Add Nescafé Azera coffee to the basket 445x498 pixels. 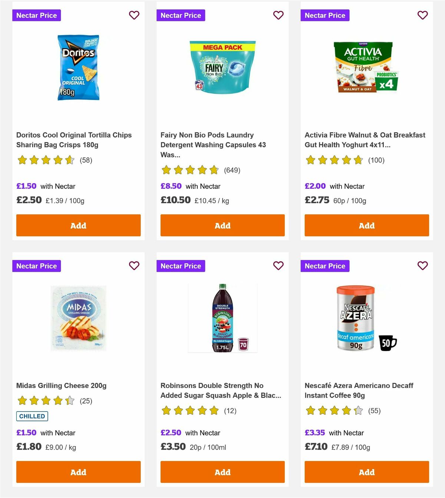366,472
